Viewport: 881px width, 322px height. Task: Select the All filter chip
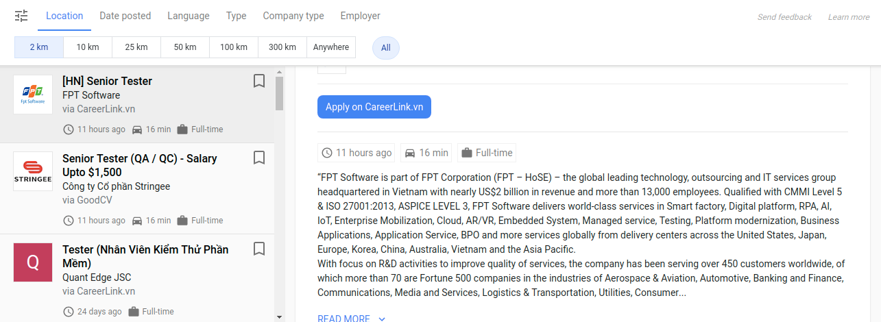point(386,48)
